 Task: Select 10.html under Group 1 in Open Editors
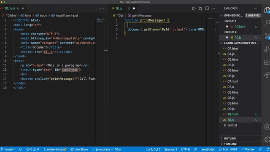(x=240, y=27)
